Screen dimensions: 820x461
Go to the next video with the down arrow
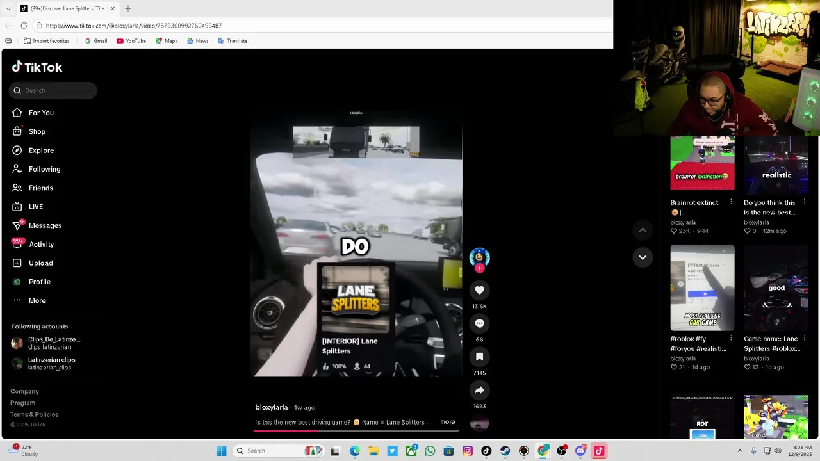point(643,257)
